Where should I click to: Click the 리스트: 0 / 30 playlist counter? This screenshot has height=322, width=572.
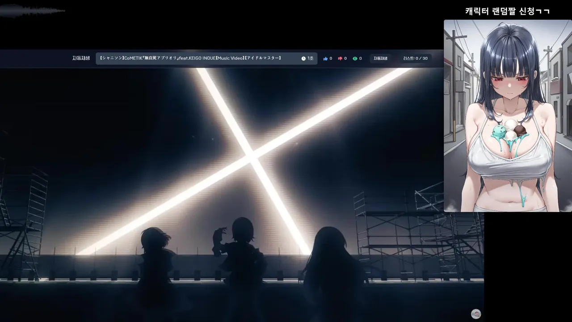coord(415,59)
